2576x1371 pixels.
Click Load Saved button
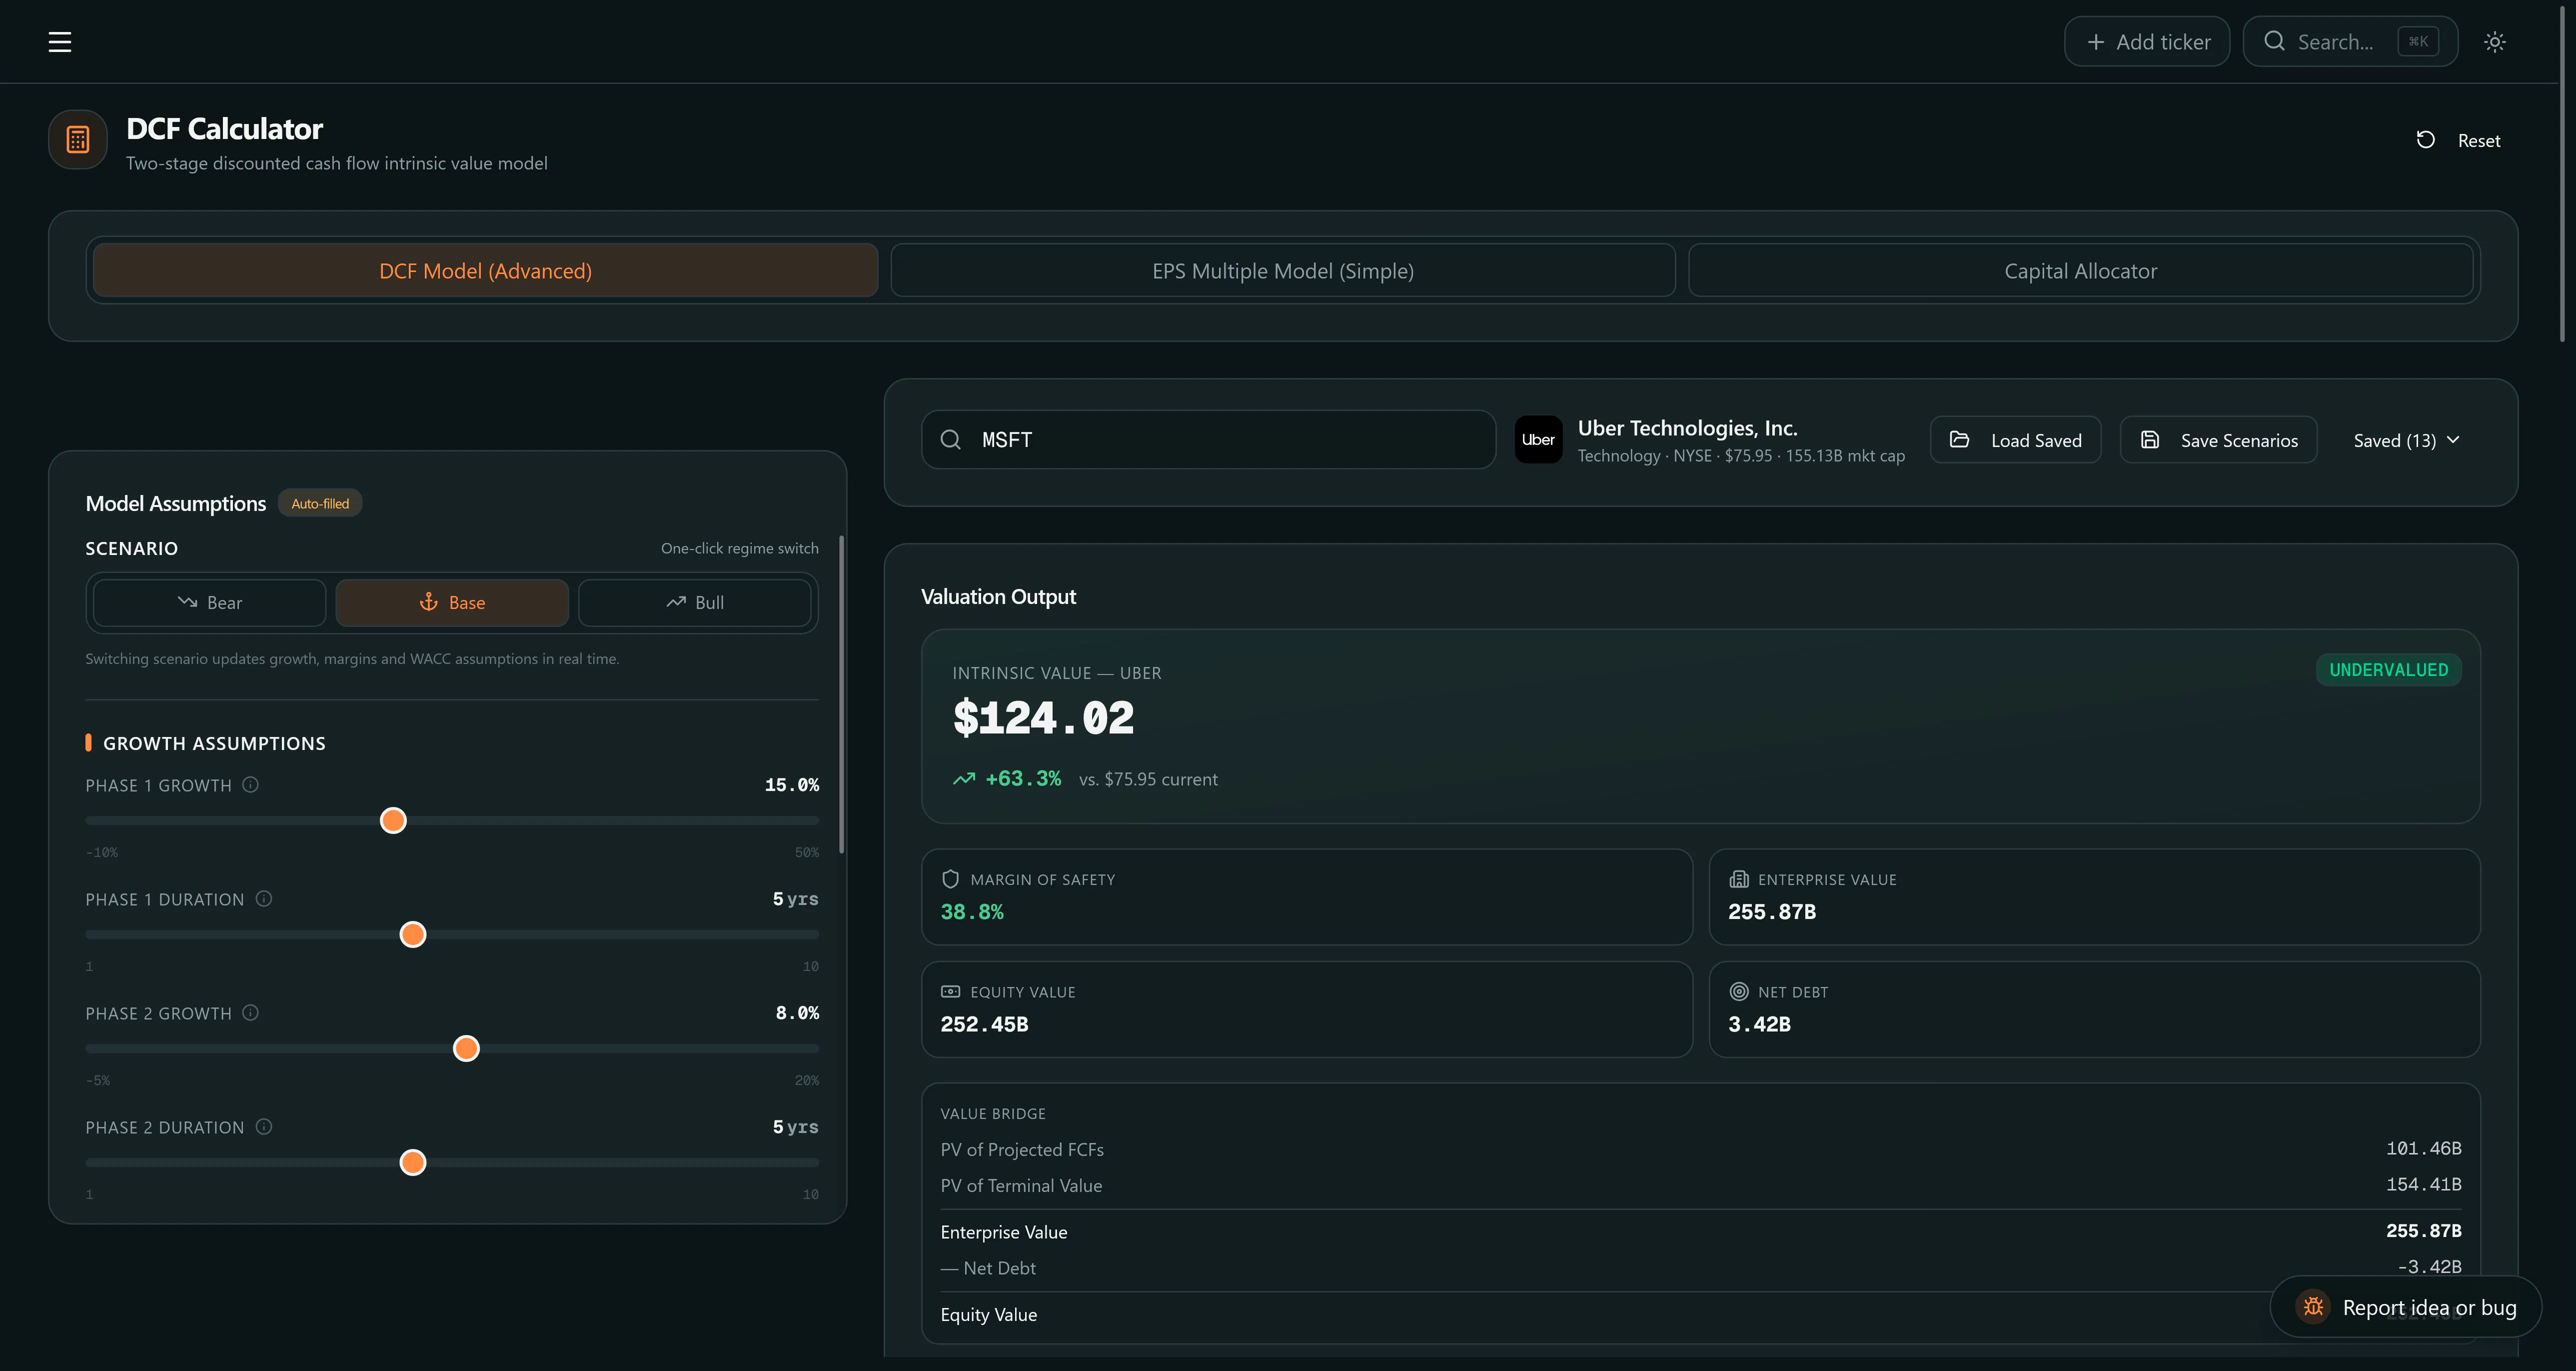pyautogui.click(x=2016, y=440)
